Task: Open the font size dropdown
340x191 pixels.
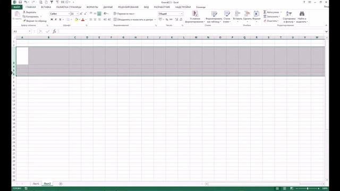Action: coord(78,14)
